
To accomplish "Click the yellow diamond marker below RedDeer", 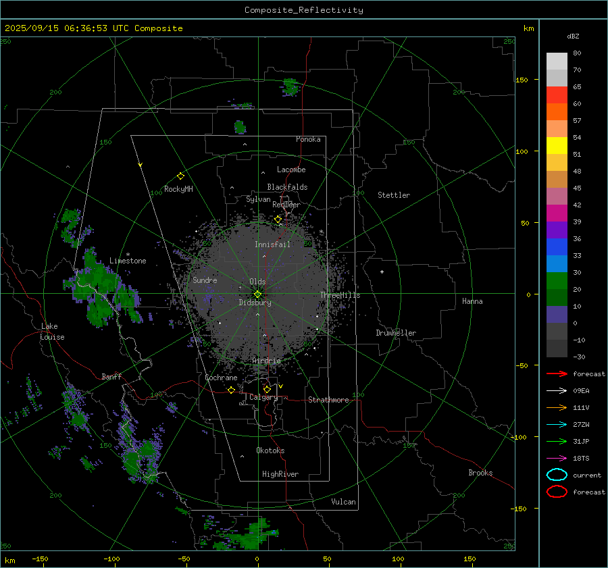I will point(278,220).
